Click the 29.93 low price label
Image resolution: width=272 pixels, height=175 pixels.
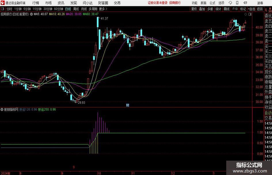pos(81,103)
